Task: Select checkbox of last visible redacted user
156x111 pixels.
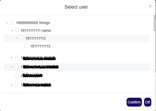Action: (17, 85)
